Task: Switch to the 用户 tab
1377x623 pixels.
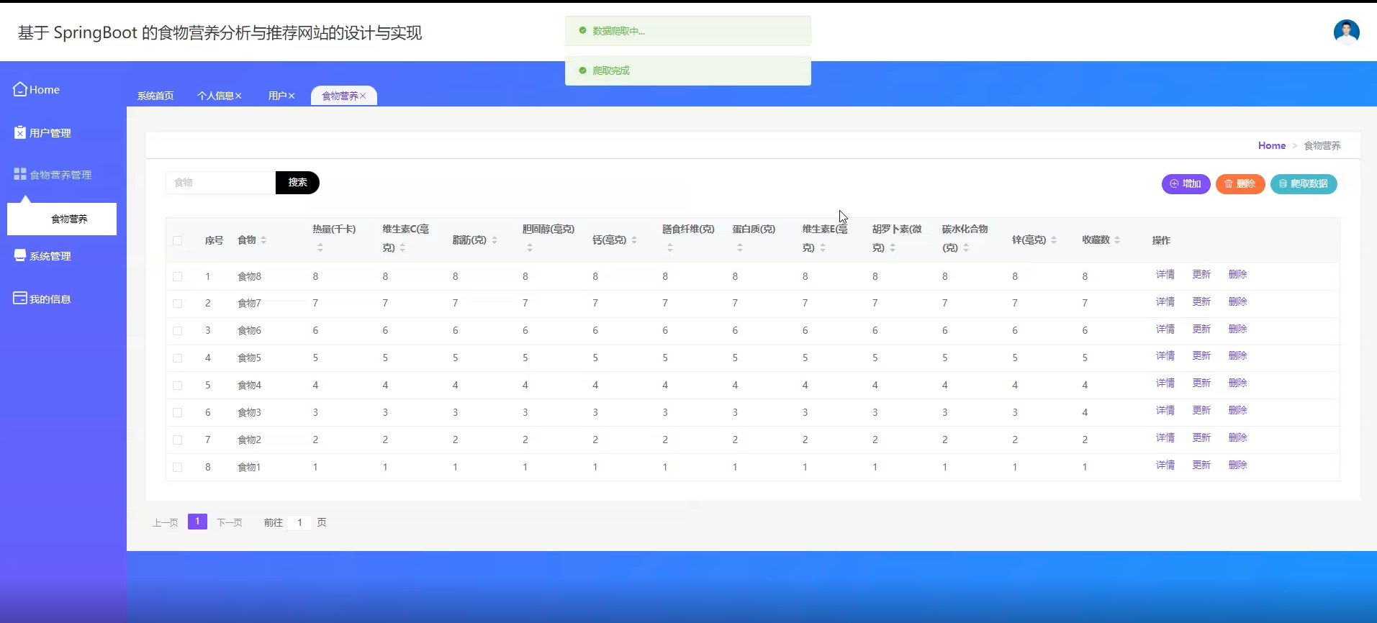Action: [x=278, y=96]
